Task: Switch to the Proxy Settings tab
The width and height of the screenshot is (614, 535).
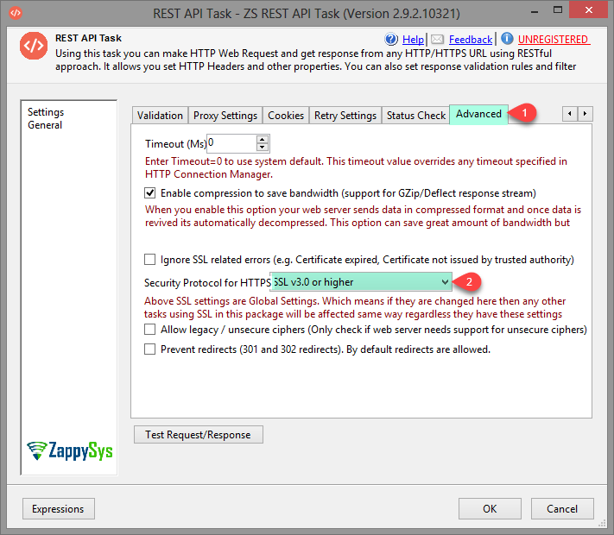Action: [x=225, y=116]
